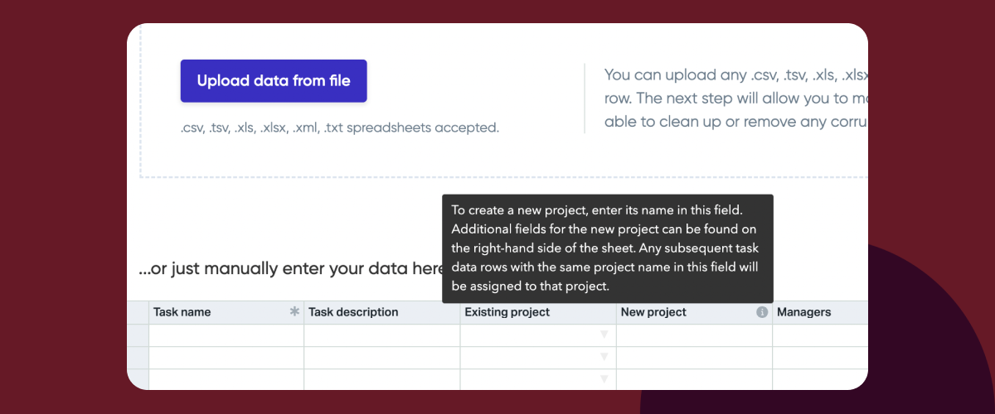Screen dimensions: 995x414
Task: Select the Task name column header
Action: point(226,312)
